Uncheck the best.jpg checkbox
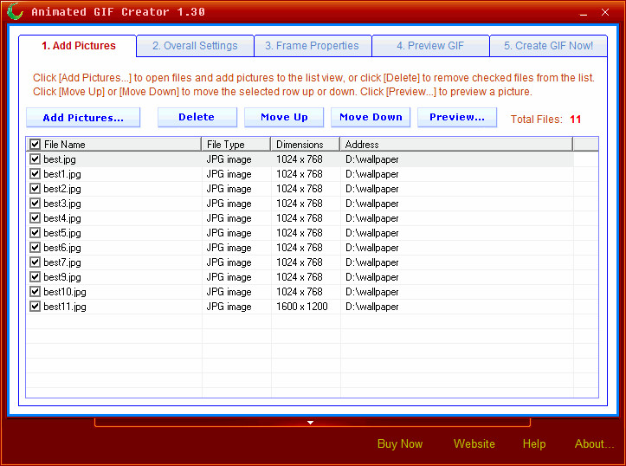The height and width of the screenshot is (466, 626). click(x=35, y=159)
